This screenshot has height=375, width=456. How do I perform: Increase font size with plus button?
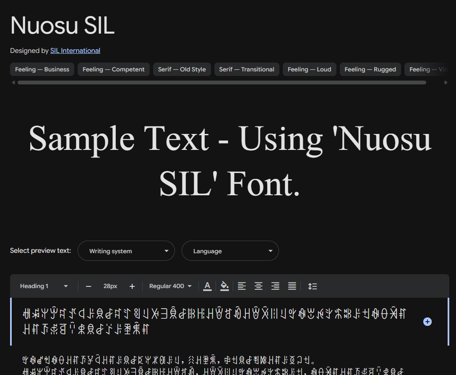coord(132,286)
